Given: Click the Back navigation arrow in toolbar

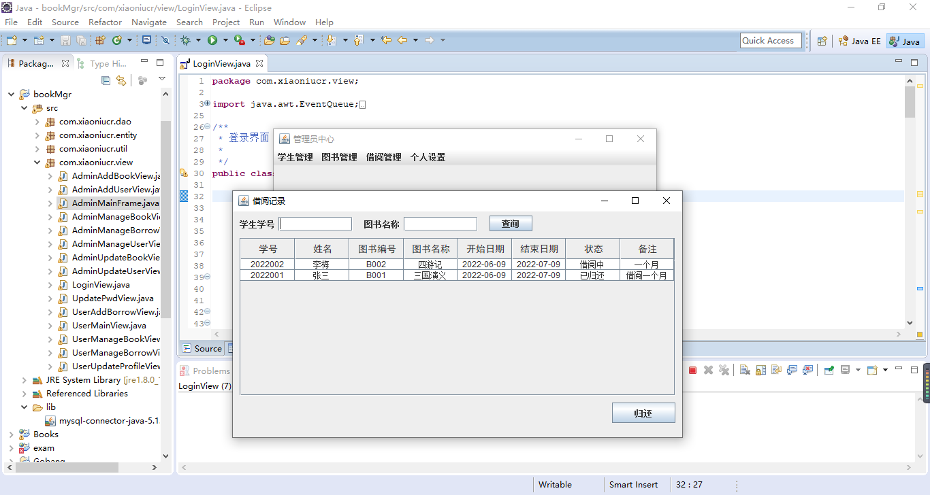Looking at the screenshot, I should coord(402,40).
